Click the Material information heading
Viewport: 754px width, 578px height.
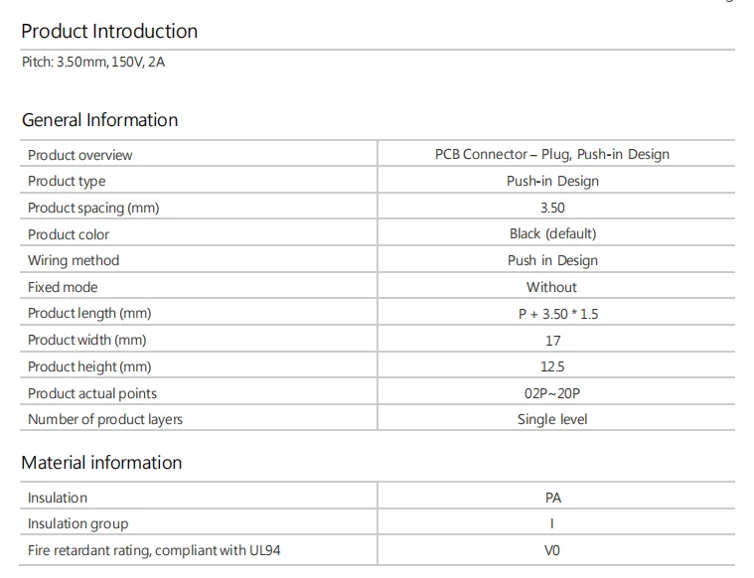tap(101, 463)
